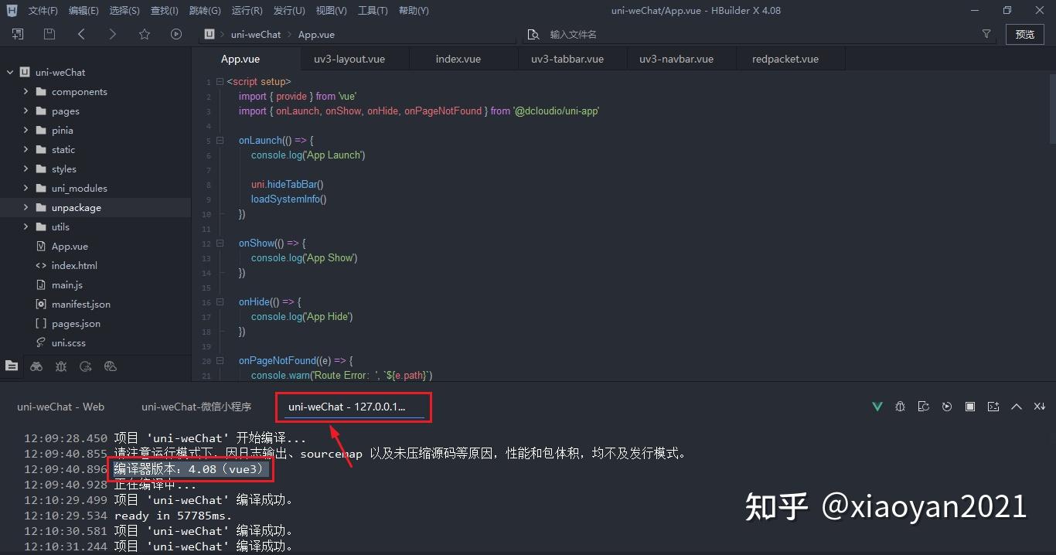
Task: Select the uni-weChat-微信小程序 console tab
Action: [x=195, y=406]
